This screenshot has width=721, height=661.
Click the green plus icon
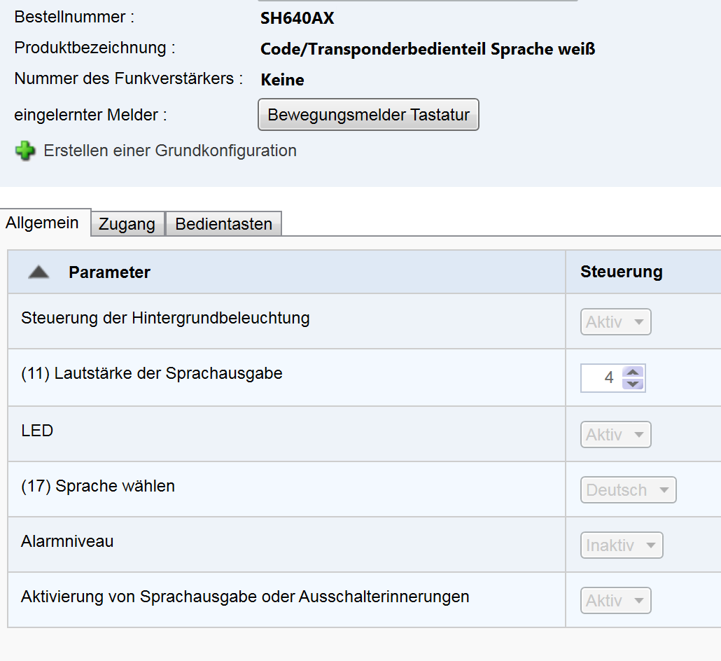click(x=25, y=151)
